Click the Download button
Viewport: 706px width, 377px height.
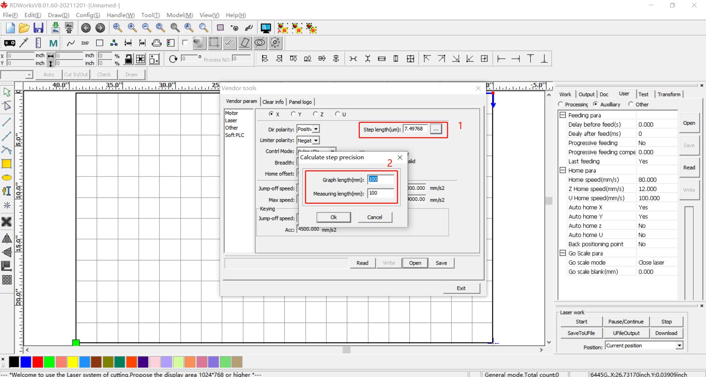pyautogui.click(x=666, y=333)
